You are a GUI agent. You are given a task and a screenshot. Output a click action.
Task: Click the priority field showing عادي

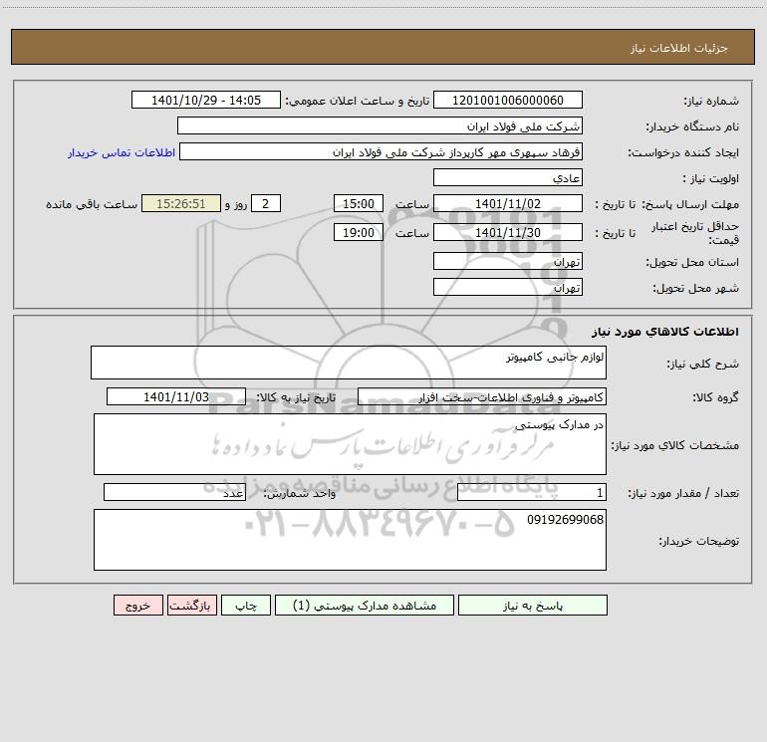coord(508,177)
